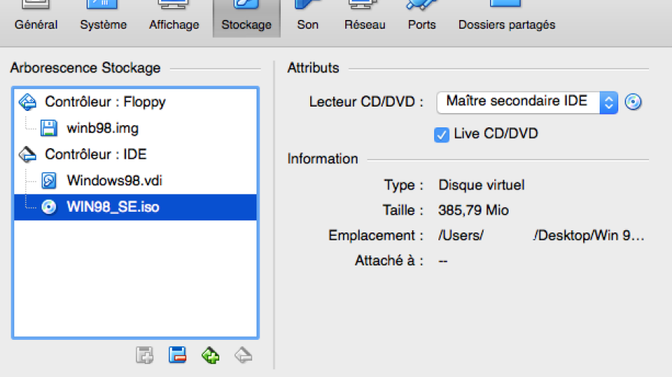Click the remove controller floppy icon
The image size is (672, 377).
pyautogui.click(x=177, y=355)
